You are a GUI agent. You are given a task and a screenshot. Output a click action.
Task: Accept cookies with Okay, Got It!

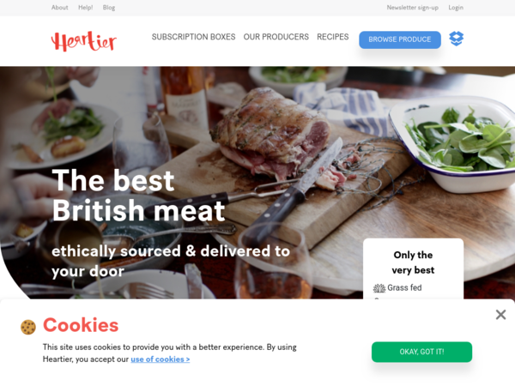click(421, 352)
